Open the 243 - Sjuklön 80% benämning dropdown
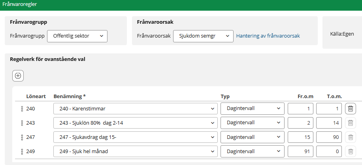This screenshot has height=165, width=362. coord(135,123)
